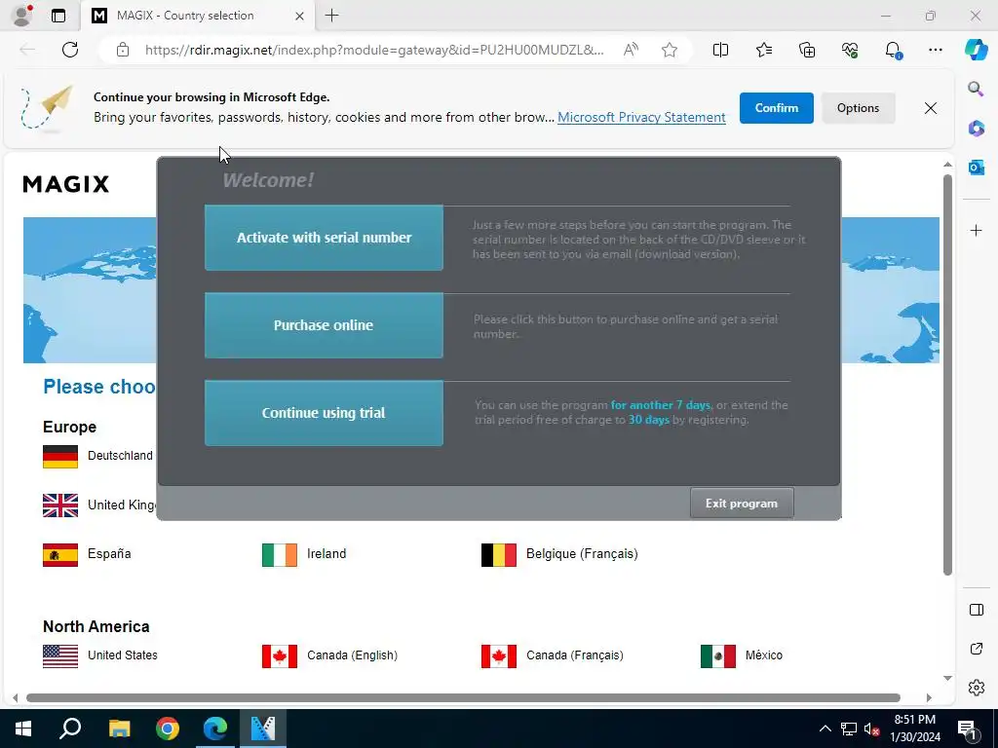Select MAGIX - Country selection tab
998x748 pixels.
click(x=197, y=16)
